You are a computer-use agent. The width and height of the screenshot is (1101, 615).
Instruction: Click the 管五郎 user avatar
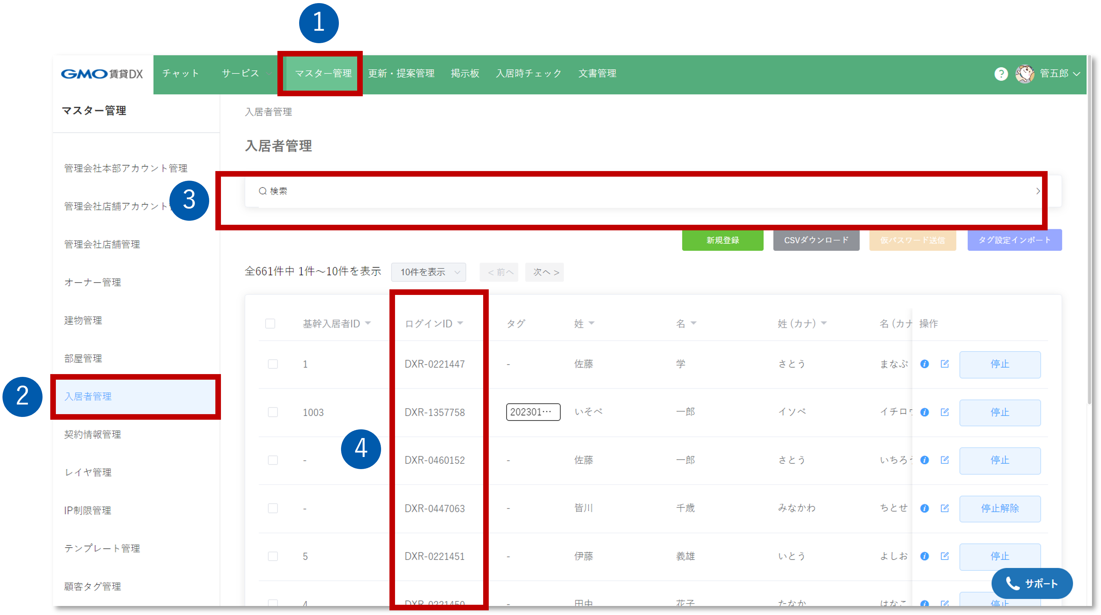pyautogui.click(x=1025, y=74)
